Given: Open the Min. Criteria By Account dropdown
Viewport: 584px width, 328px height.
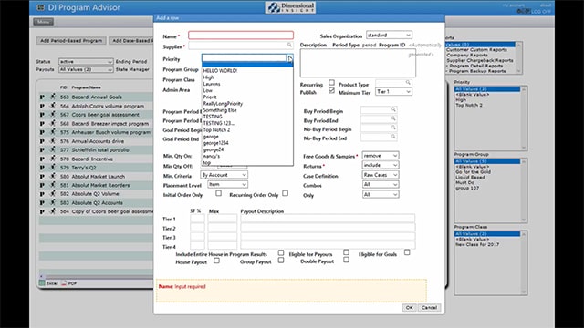Looking at the screenshot, I should 224,175.
